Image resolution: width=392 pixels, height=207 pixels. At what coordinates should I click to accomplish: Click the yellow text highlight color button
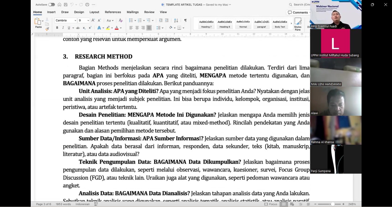pyautogui.click(x=108, y=28)
